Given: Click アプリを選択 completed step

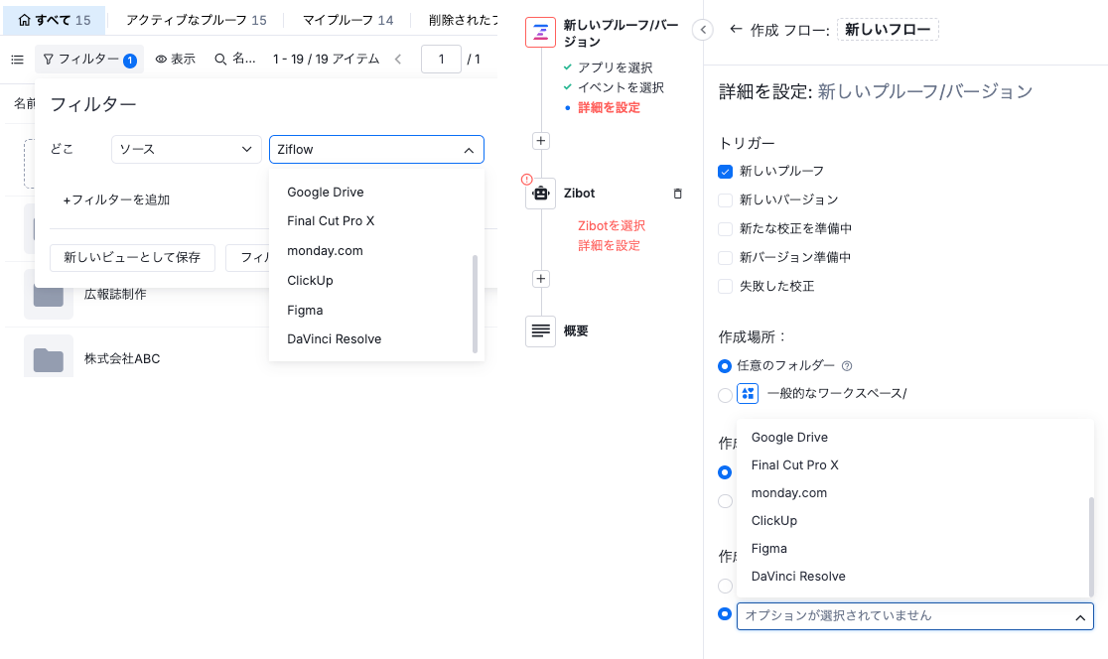Looking at the screenshot, I should click(615, 67).
